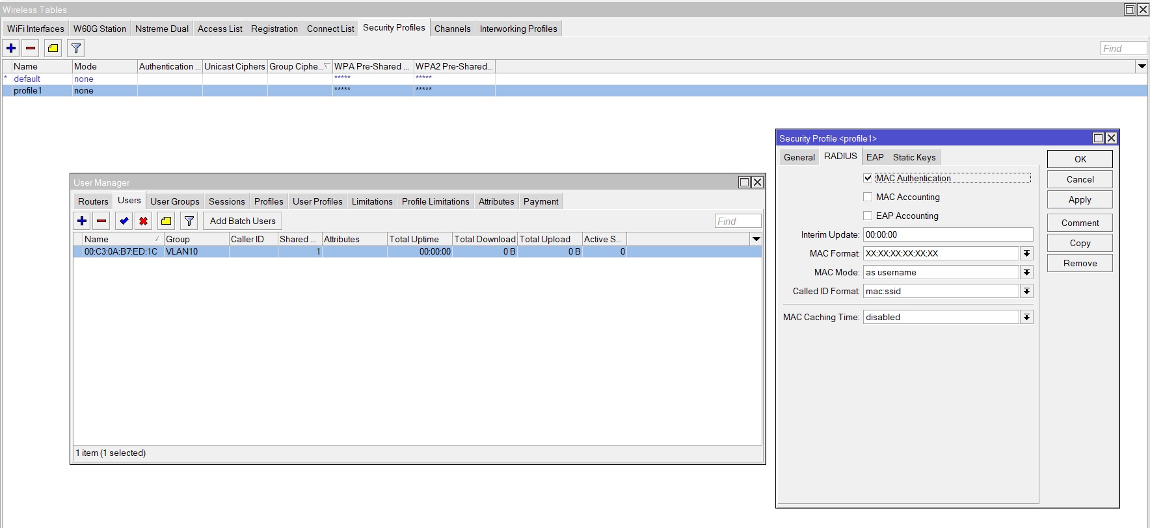
Task: Open Sessions tab in User Manager
Action: click(227, 201)
